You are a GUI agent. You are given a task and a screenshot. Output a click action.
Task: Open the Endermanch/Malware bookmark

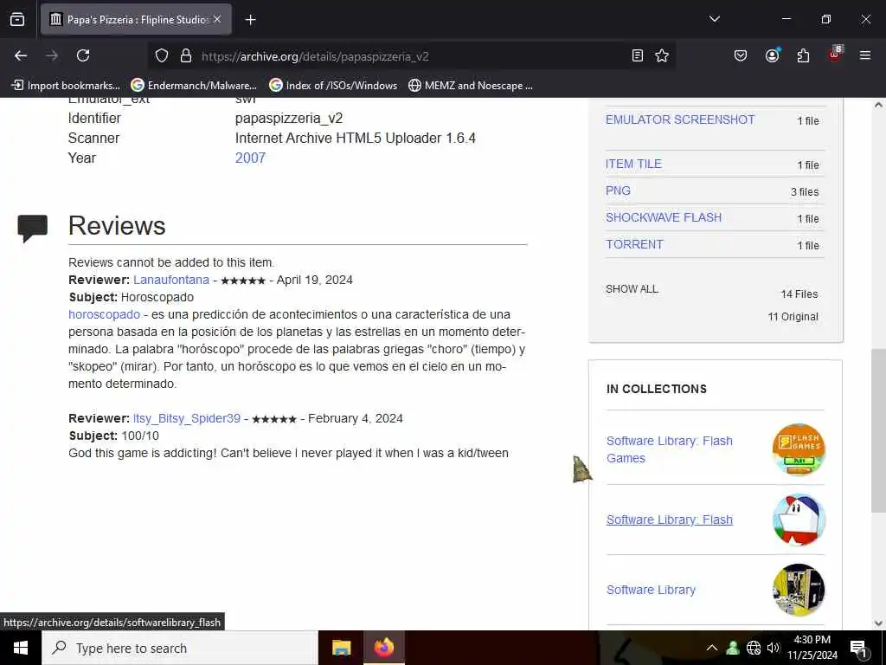[194, 86]
